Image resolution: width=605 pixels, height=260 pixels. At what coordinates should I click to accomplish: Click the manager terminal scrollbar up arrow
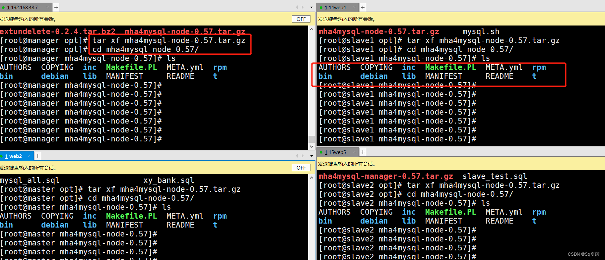tap(311, 29)
